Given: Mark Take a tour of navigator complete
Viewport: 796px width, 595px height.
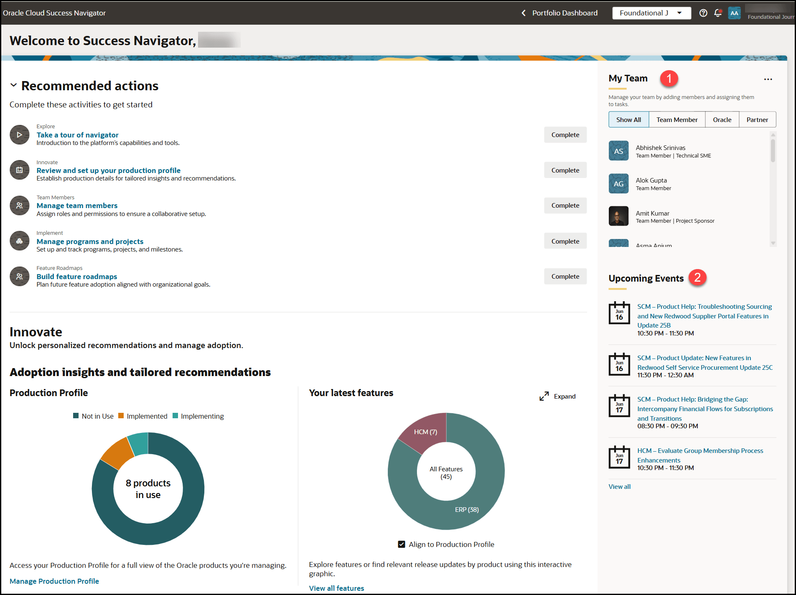Looking at the screenshot, I should (x=565, y=135).
